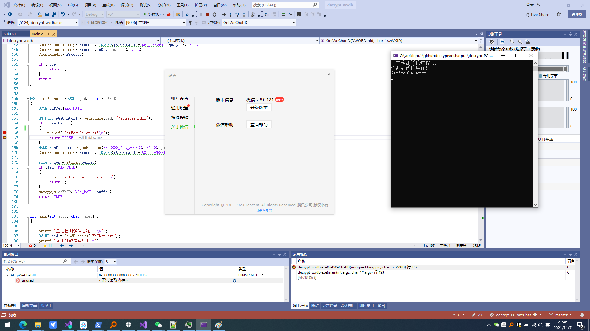Image resolution: width=590 pixels, height=331 pixels.
Task: Click the bookmark icon in toolbar
Action: 299,14
